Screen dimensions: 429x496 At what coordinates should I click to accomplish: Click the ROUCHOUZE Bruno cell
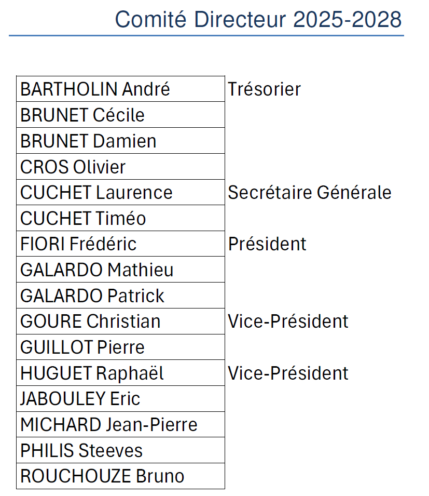(x=120, y=476)
